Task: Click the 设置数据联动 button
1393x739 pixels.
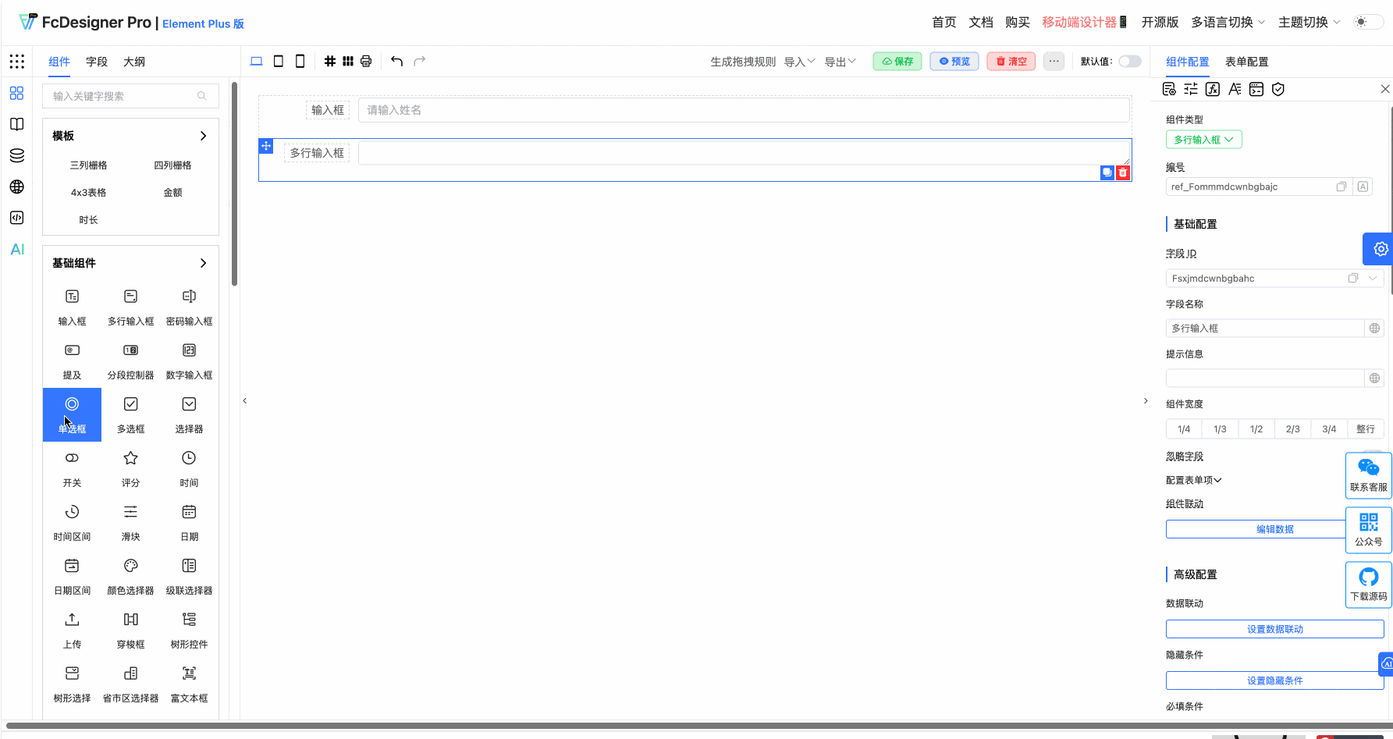Action: (1274, 628)
